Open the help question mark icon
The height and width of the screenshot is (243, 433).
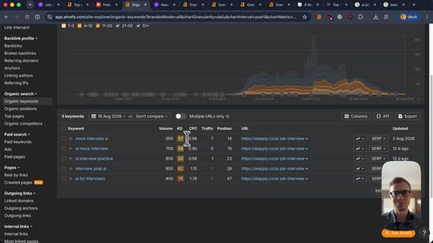(424, 233)
